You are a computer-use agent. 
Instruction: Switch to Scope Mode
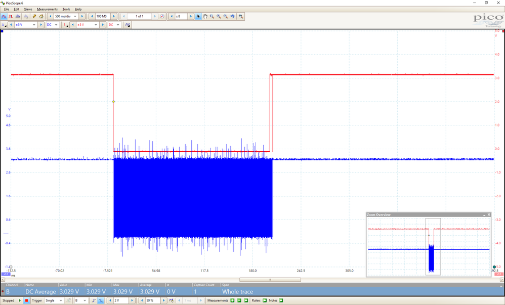pyautogui.click(x=4, y=16)
